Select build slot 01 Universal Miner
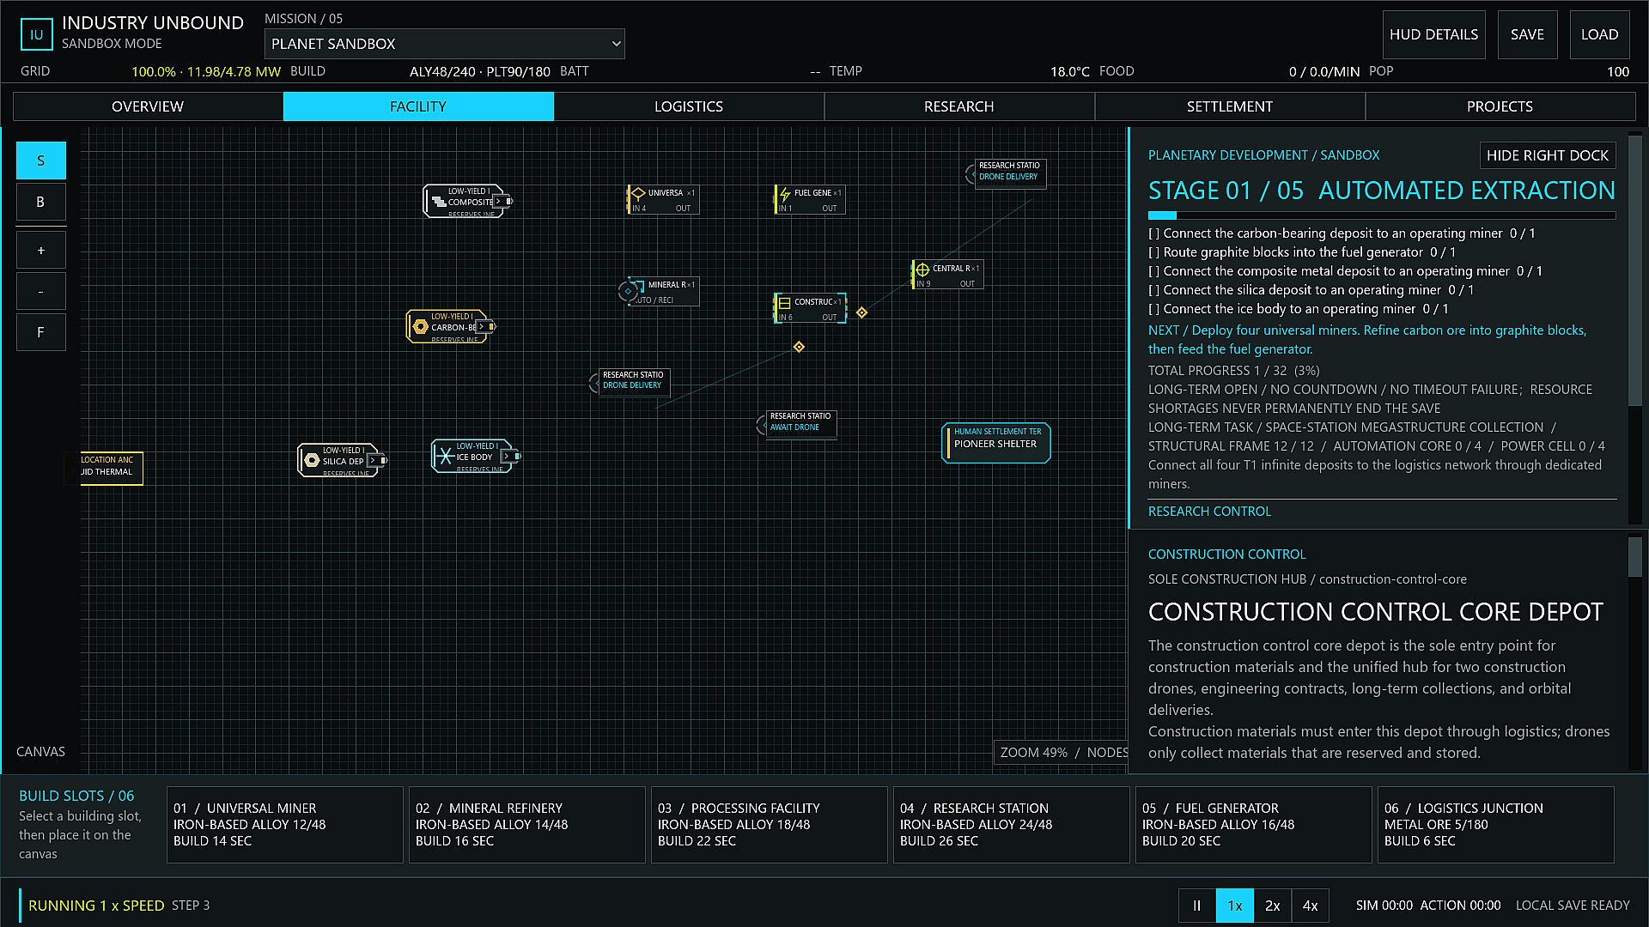Screen dimensions: 1649x927 (285, 825)
